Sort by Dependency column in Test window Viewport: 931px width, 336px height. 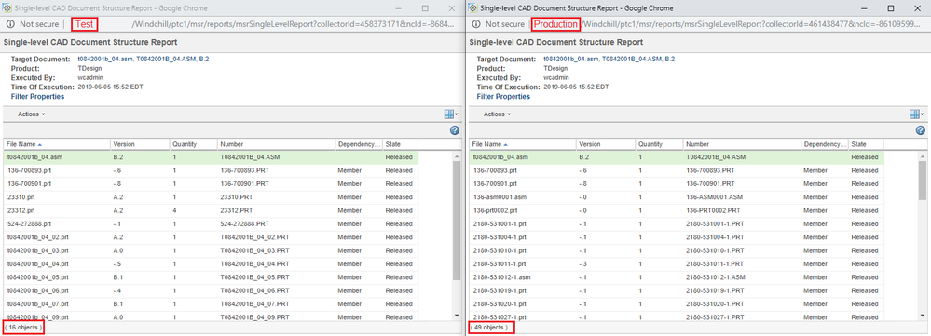click(359, 144)
